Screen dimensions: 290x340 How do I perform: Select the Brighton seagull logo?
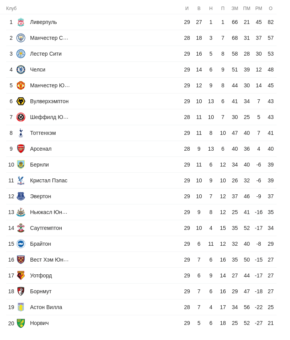(x=21, y=244)
